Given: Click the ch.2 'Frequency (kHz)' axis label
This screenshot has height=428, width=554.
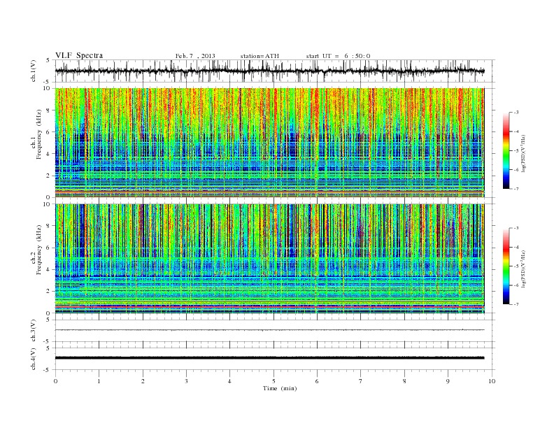Looking at the screenshot, I should [x=37, y=250].
